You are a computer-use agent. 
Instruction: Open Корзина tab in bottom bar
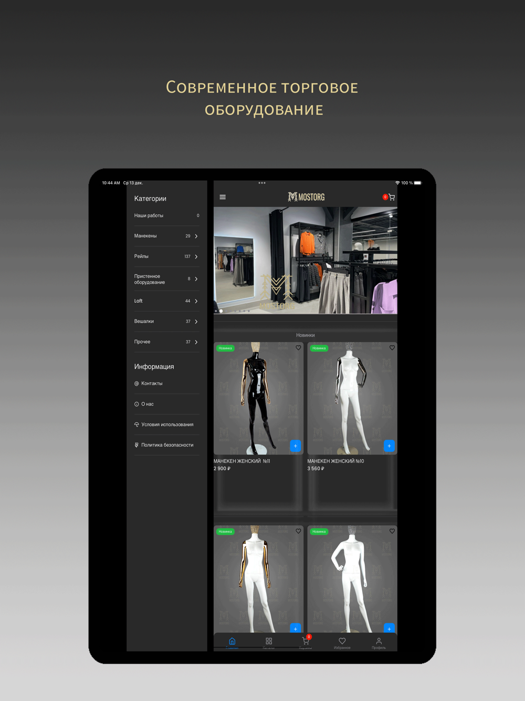(306, 643)
